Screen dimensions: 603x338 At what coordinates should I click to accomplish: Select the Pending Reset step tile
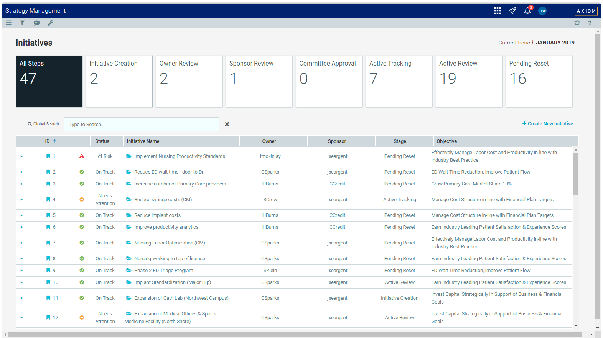(x=538, y=81)
